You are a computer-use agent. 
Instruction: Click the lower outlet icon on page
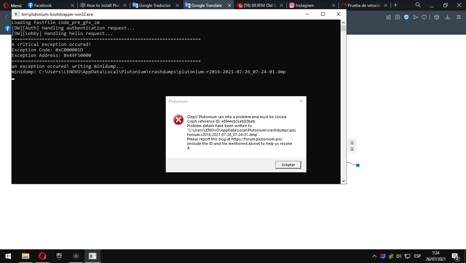(x=352, y=149)
